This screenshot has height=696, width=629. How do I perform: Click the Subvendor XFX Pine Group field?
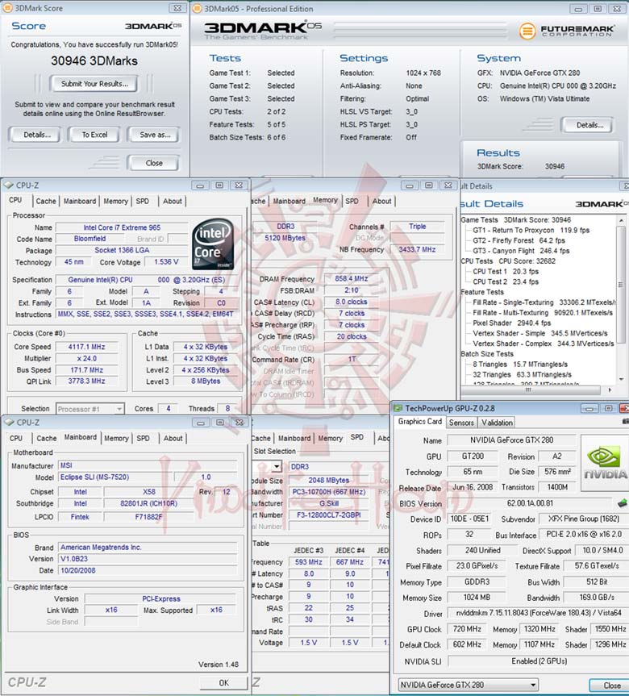(583, 519)
